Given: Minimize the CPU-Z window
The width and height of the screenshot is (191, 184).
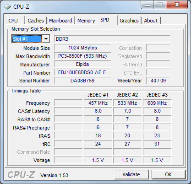Looking at the screenshot, I should click(x=147, y=5).
